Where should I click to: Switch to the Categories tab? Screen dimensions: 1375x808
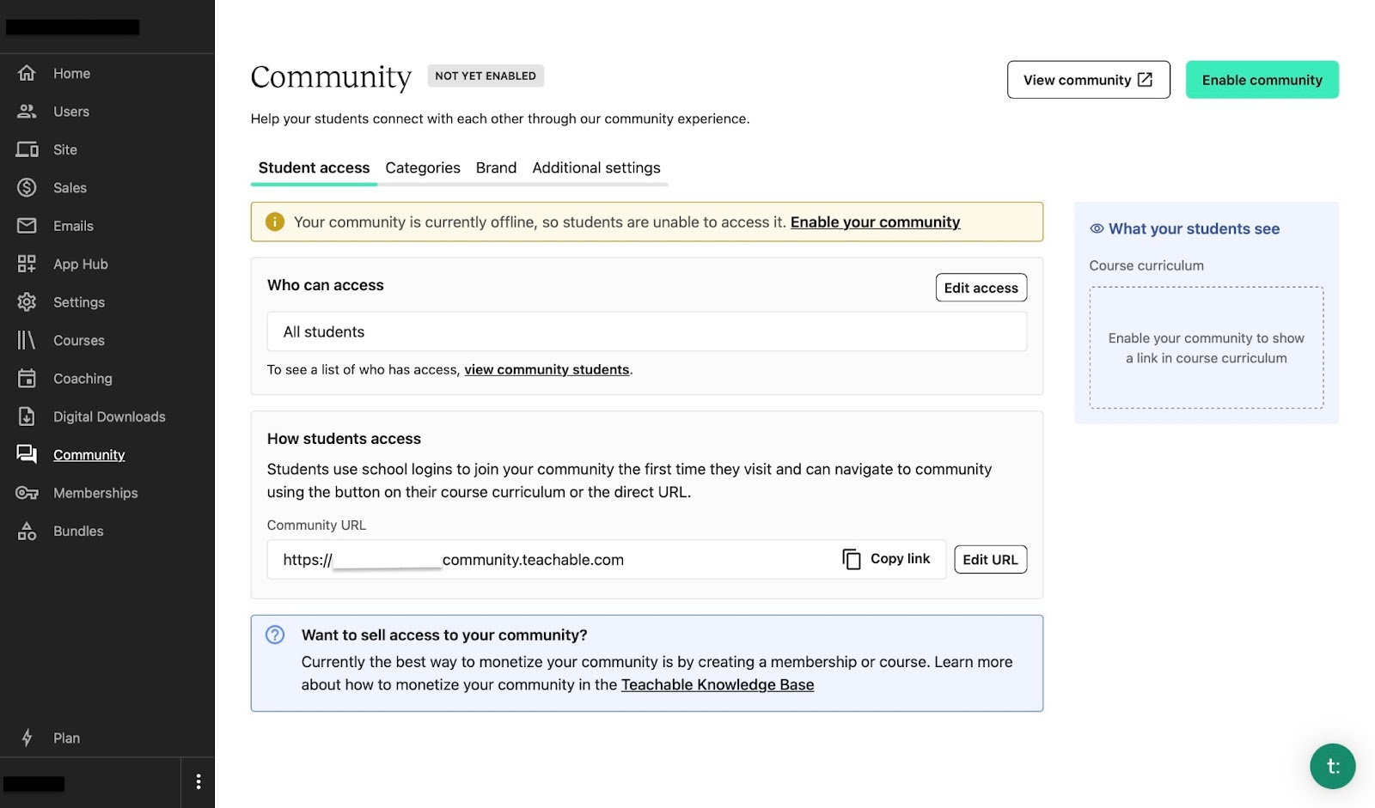[x=423, y=167]
